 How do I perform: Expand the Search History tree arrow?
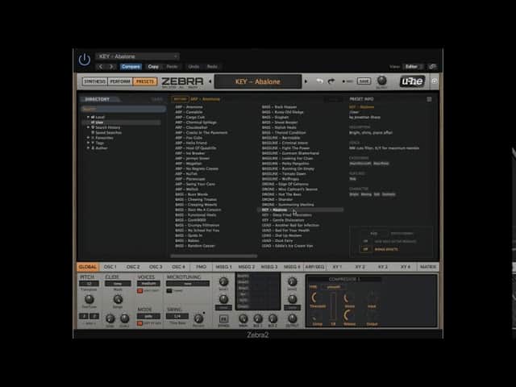(88, 127)
